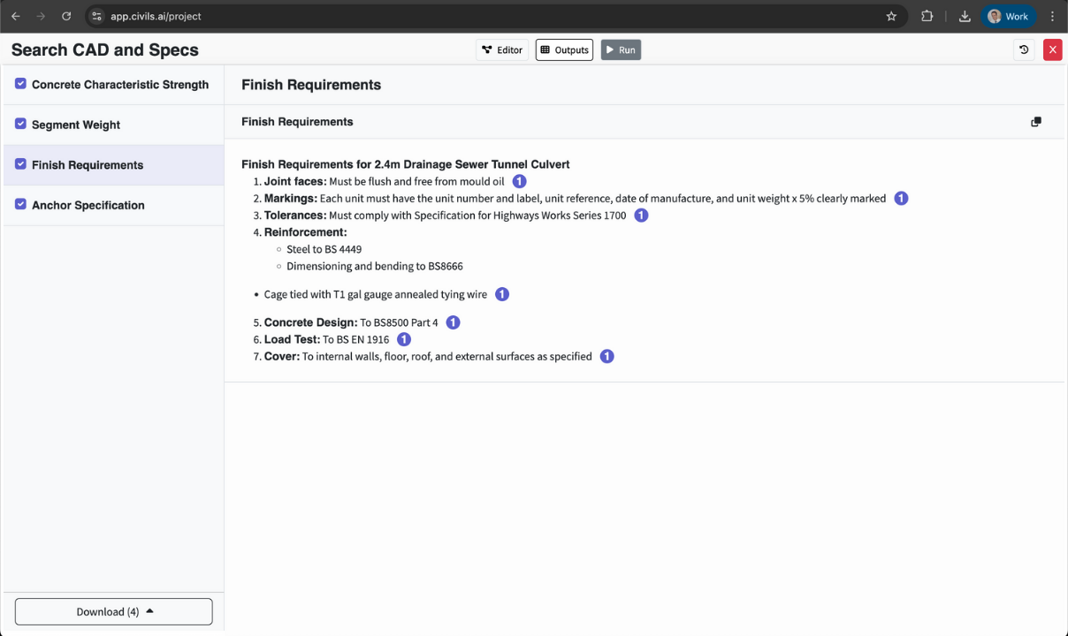The image size is (1068, 636).
Task: Open the Chrome three-dot menu
Action: [1052, 16]
